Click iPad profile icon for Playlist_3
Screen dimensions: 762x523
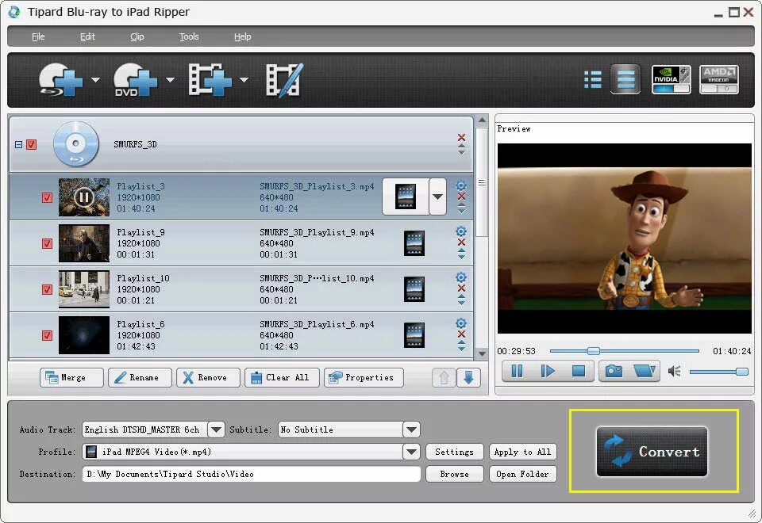(406, 197)
